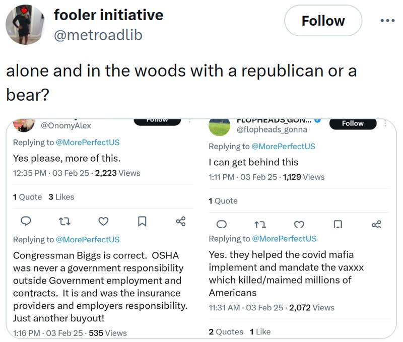The width and height of the screenshot is (403, 342).
Task: Open the @OnomyAlex handle link
Action: point(65,125)
